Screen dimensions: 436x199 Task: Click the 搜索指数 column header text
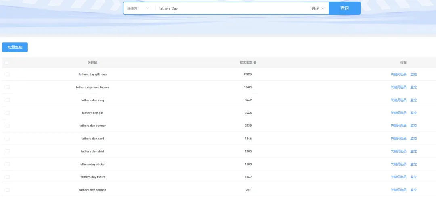pos(246,63)
